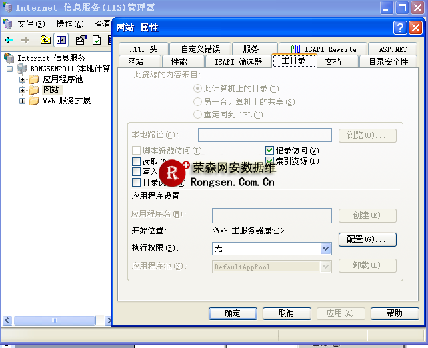Click the properties toolbar icon
Screen dimensions: 428x348
[80, 40]
